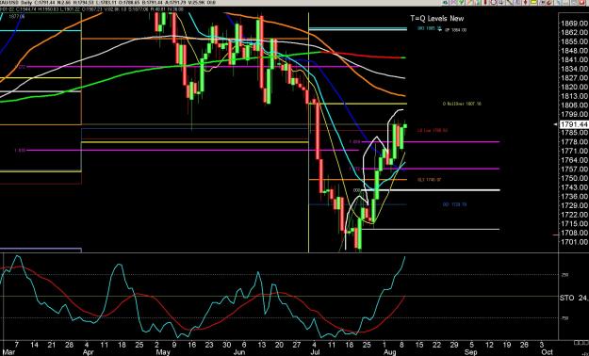
Task: Click the green checkmark toolbar icon
Action: click(461, 3)
